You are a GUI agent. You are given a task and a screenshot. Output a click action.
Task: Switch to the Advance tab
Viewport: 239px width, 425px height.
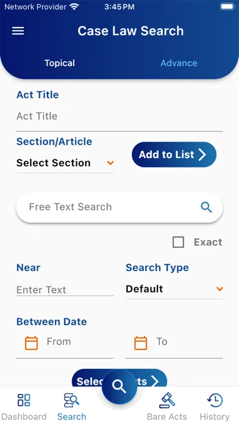179,63
